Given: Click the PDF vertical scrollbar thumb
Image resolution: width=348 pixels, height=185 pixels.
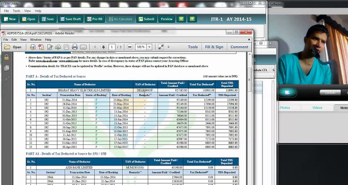Looking at the screenshot, I should (x=250, y=80).
